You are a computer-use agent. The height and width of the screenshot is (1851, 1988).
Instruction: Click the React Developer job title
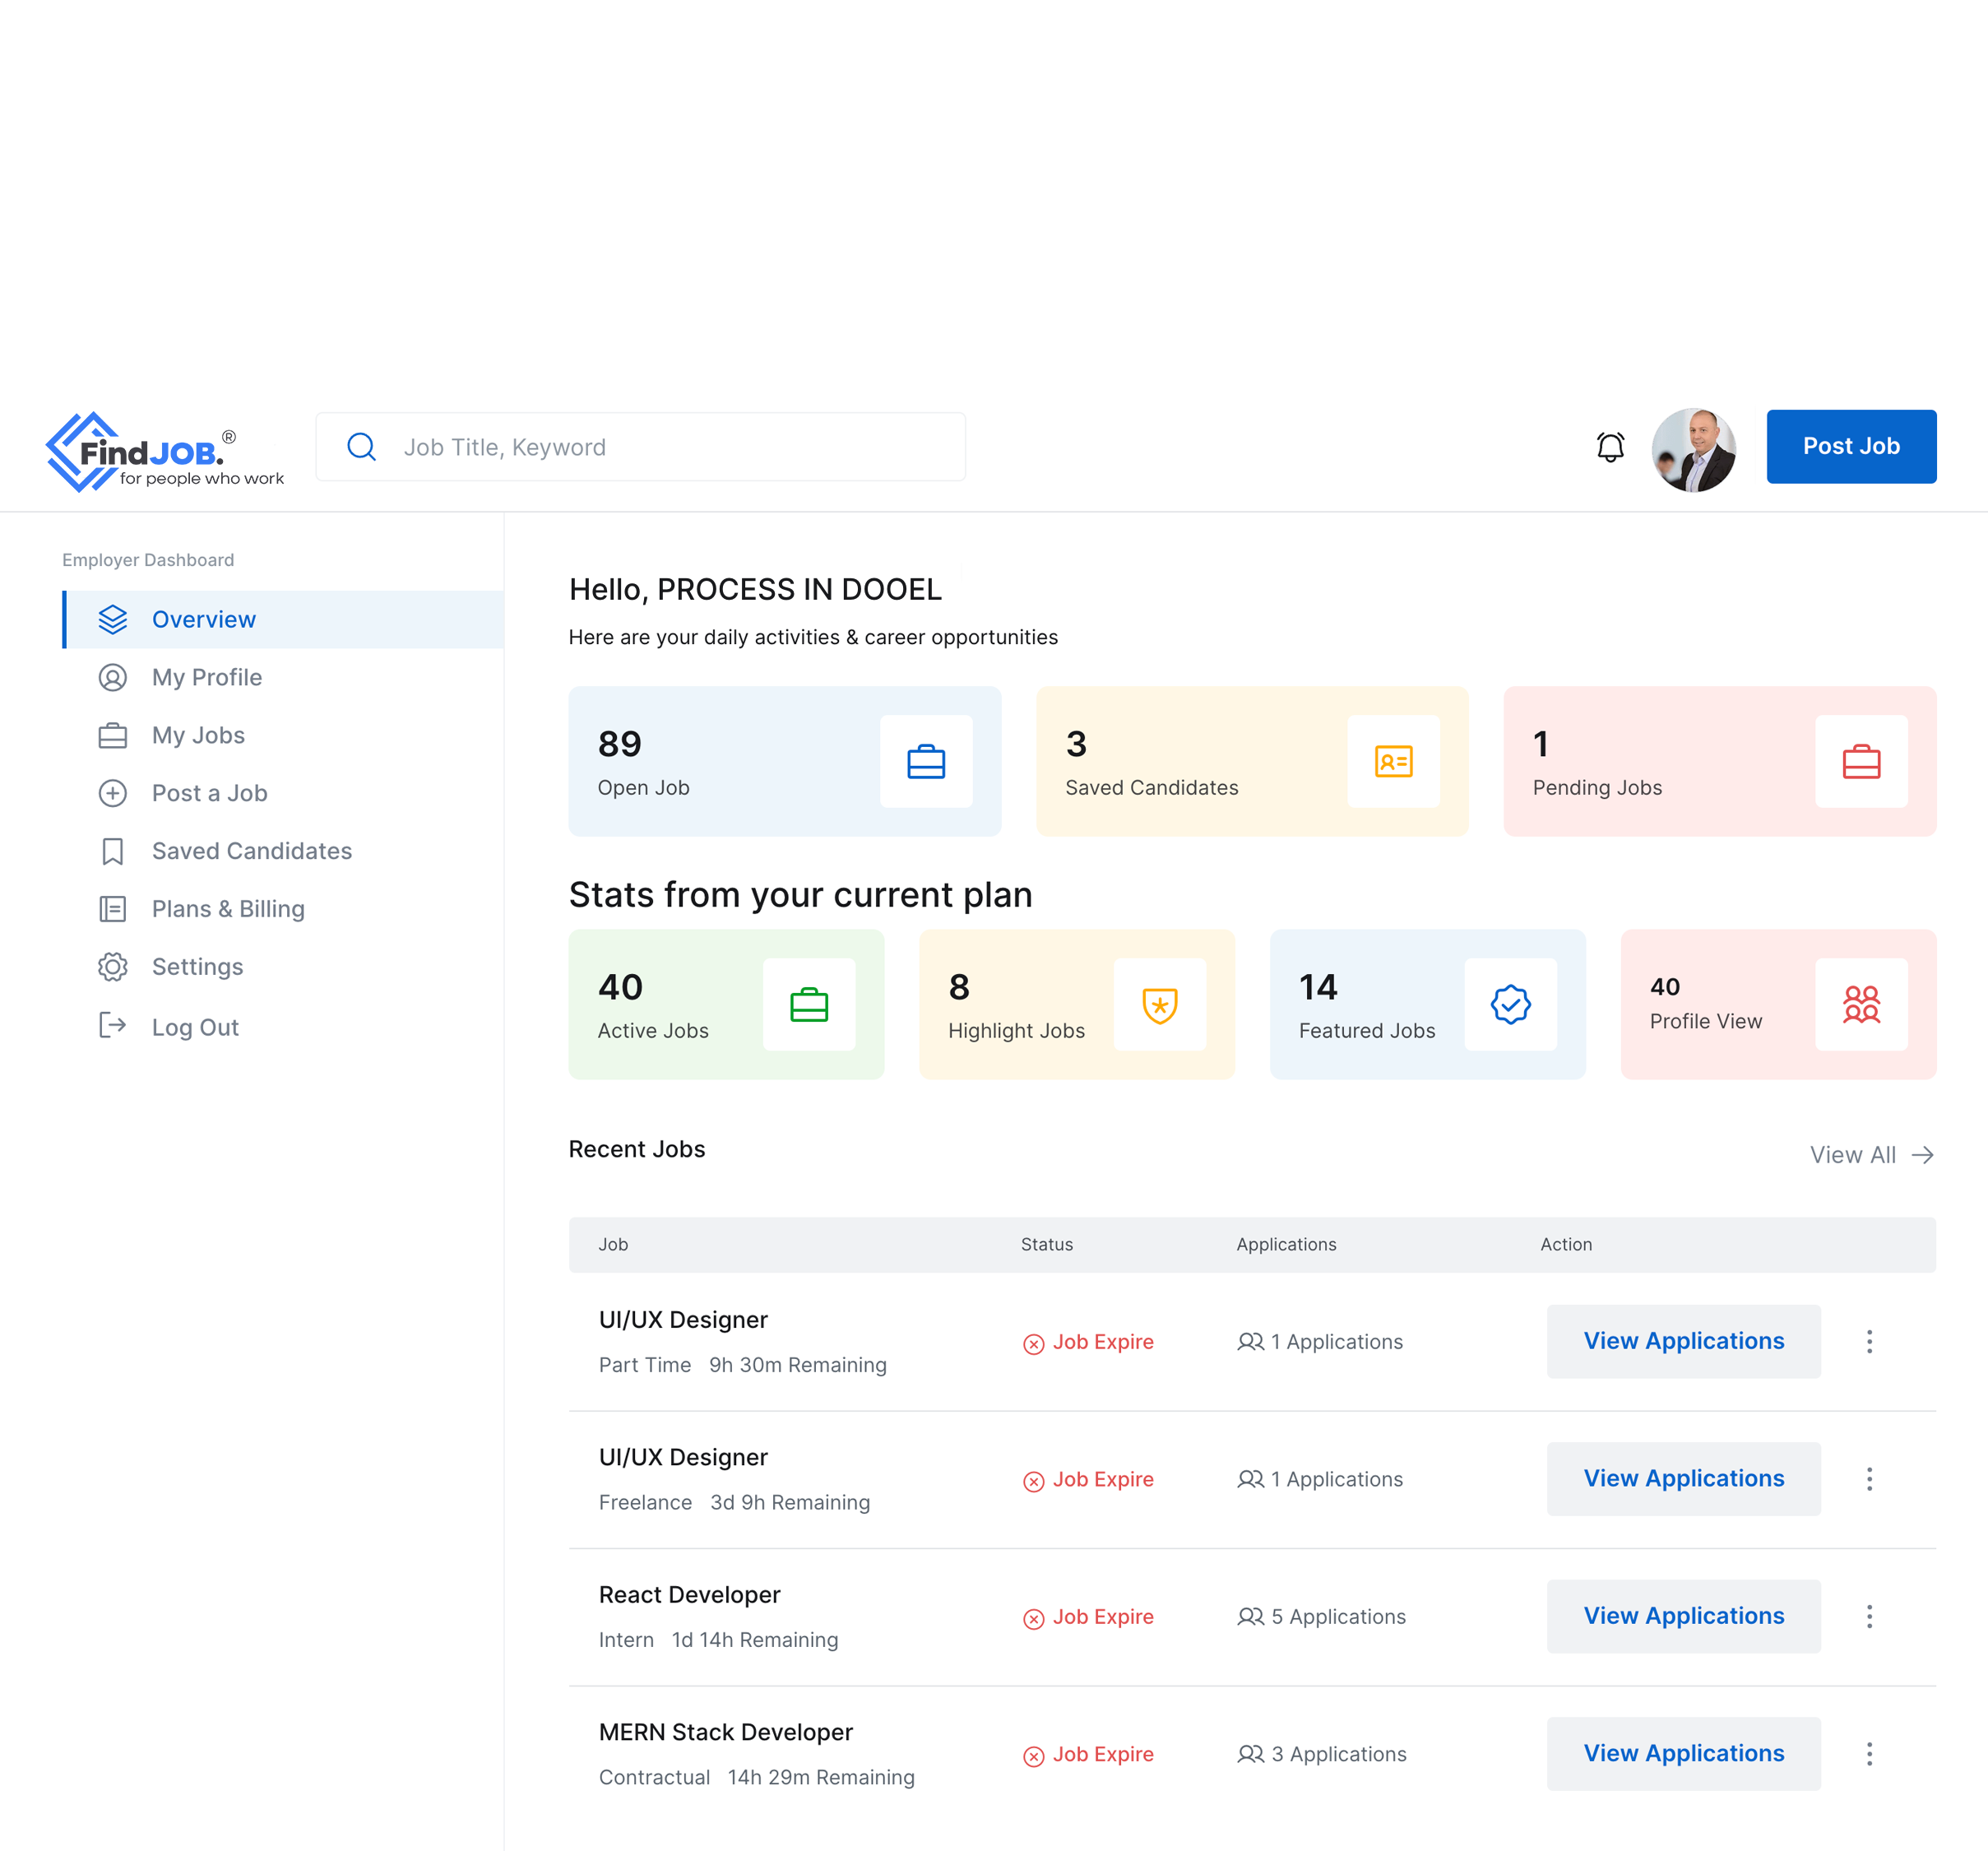point(689,1594)
